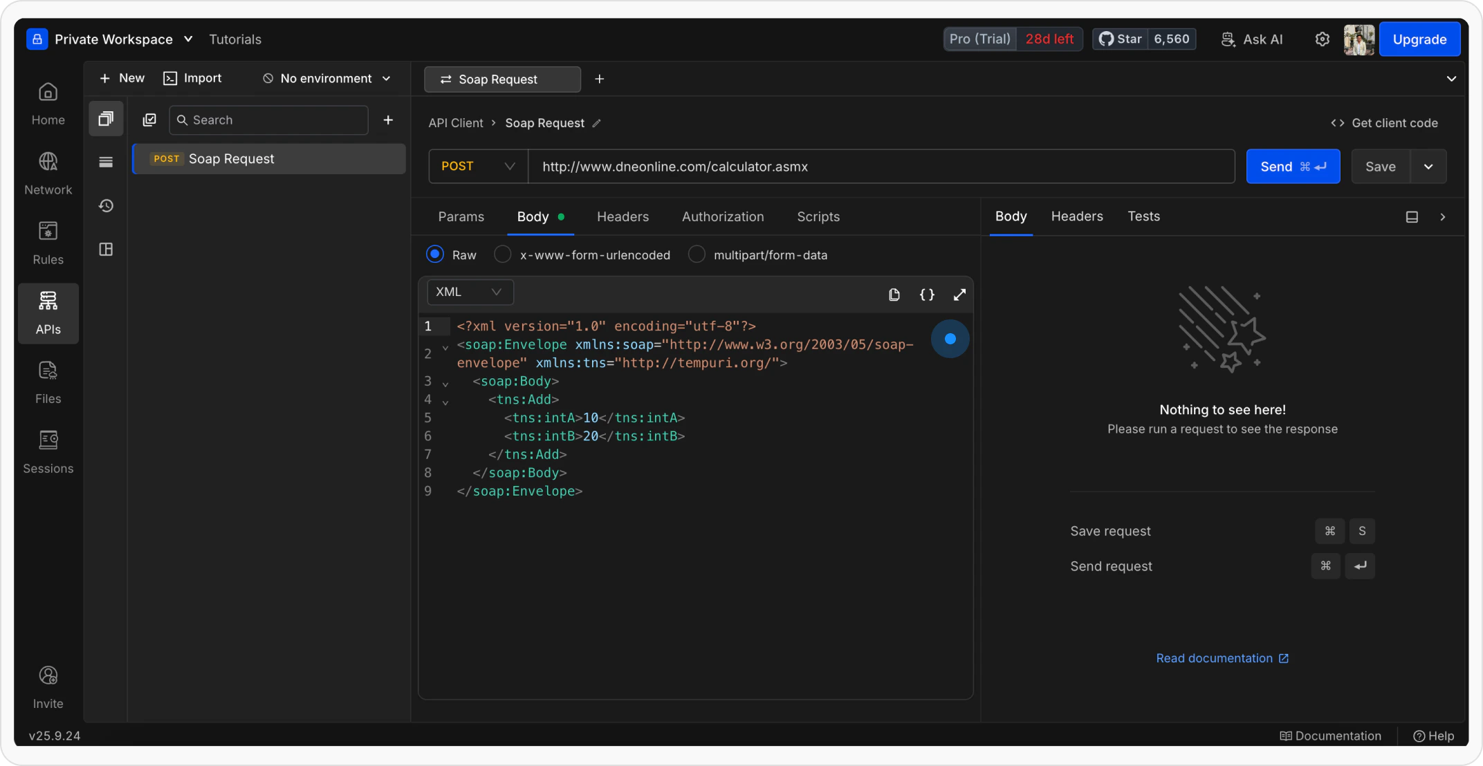Open the APIs sidebar section

48,312
